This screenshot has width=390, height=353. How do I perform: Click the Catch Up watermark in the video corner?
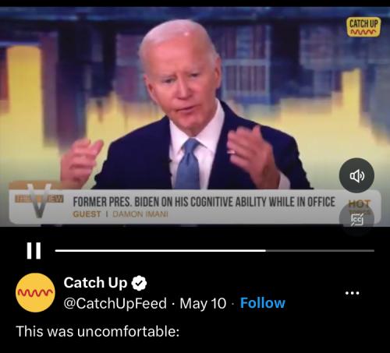[x=363, y=27]
